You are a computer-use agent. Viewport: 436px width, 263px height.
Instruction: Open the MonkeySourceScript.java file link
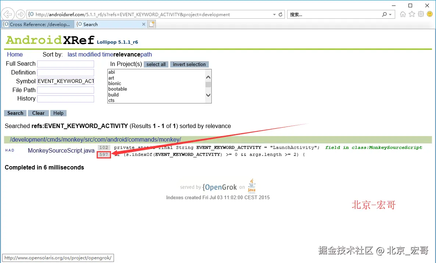(61, 151)
